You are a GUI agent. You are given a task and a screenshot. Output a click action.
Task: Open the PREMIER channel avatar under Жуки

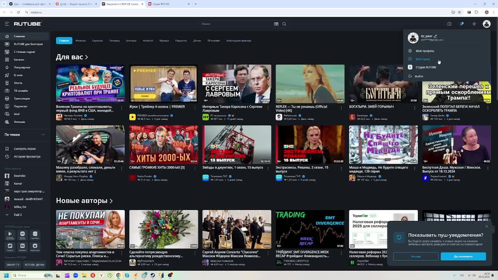[x=132, y=117]
